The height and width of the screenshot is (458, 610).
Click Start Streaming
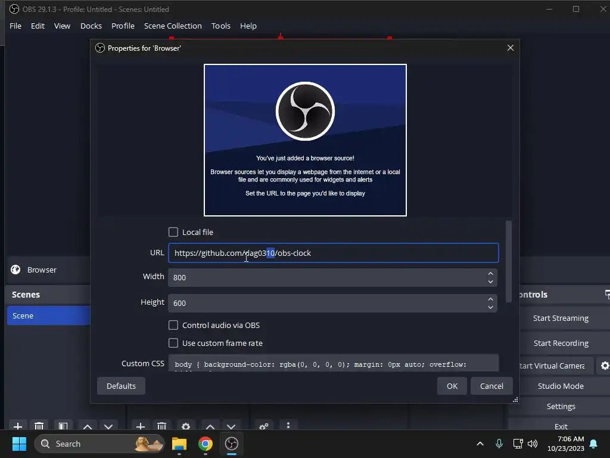561,318
